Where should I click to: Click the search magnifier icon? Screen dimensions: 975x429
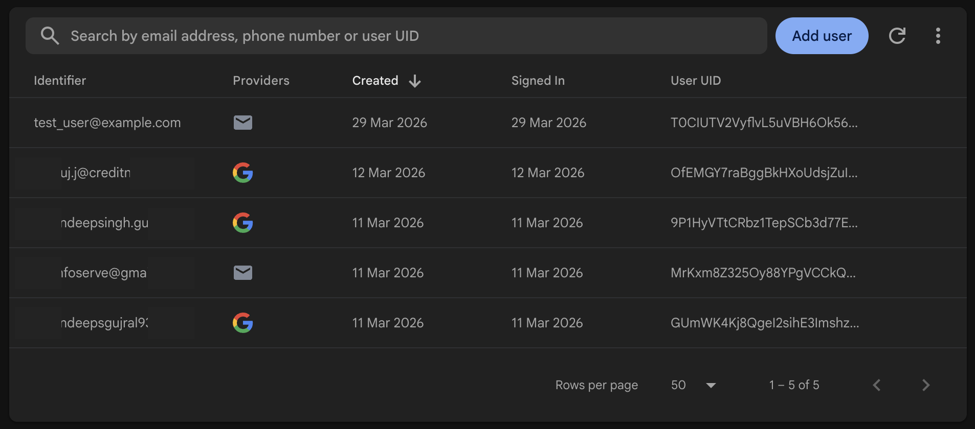click(x=50, y=36)
